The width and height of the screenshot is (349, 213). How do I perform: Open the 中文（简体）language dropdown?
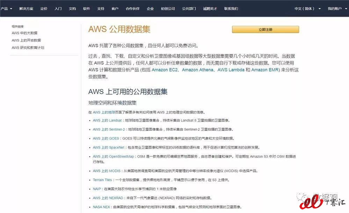(x=307, y=9)
